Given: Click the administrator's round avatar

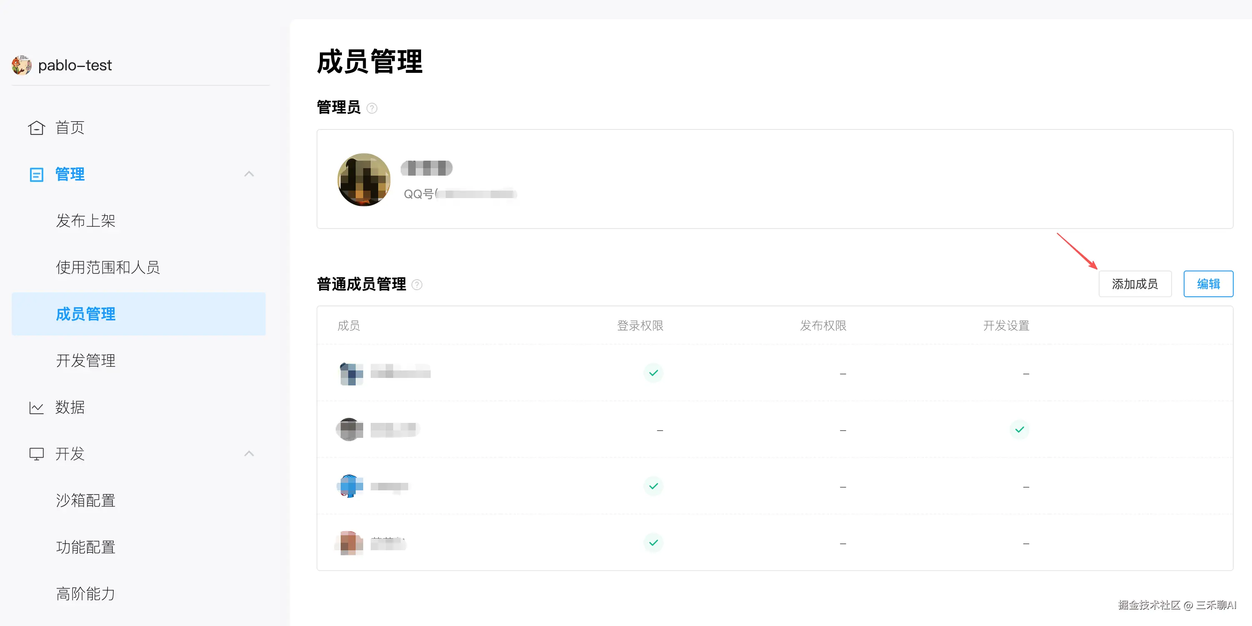Looking at the screenshot, I should pos(364,180).
